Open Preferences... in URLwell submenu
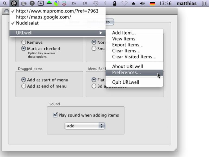 click(x=134, y=73)
